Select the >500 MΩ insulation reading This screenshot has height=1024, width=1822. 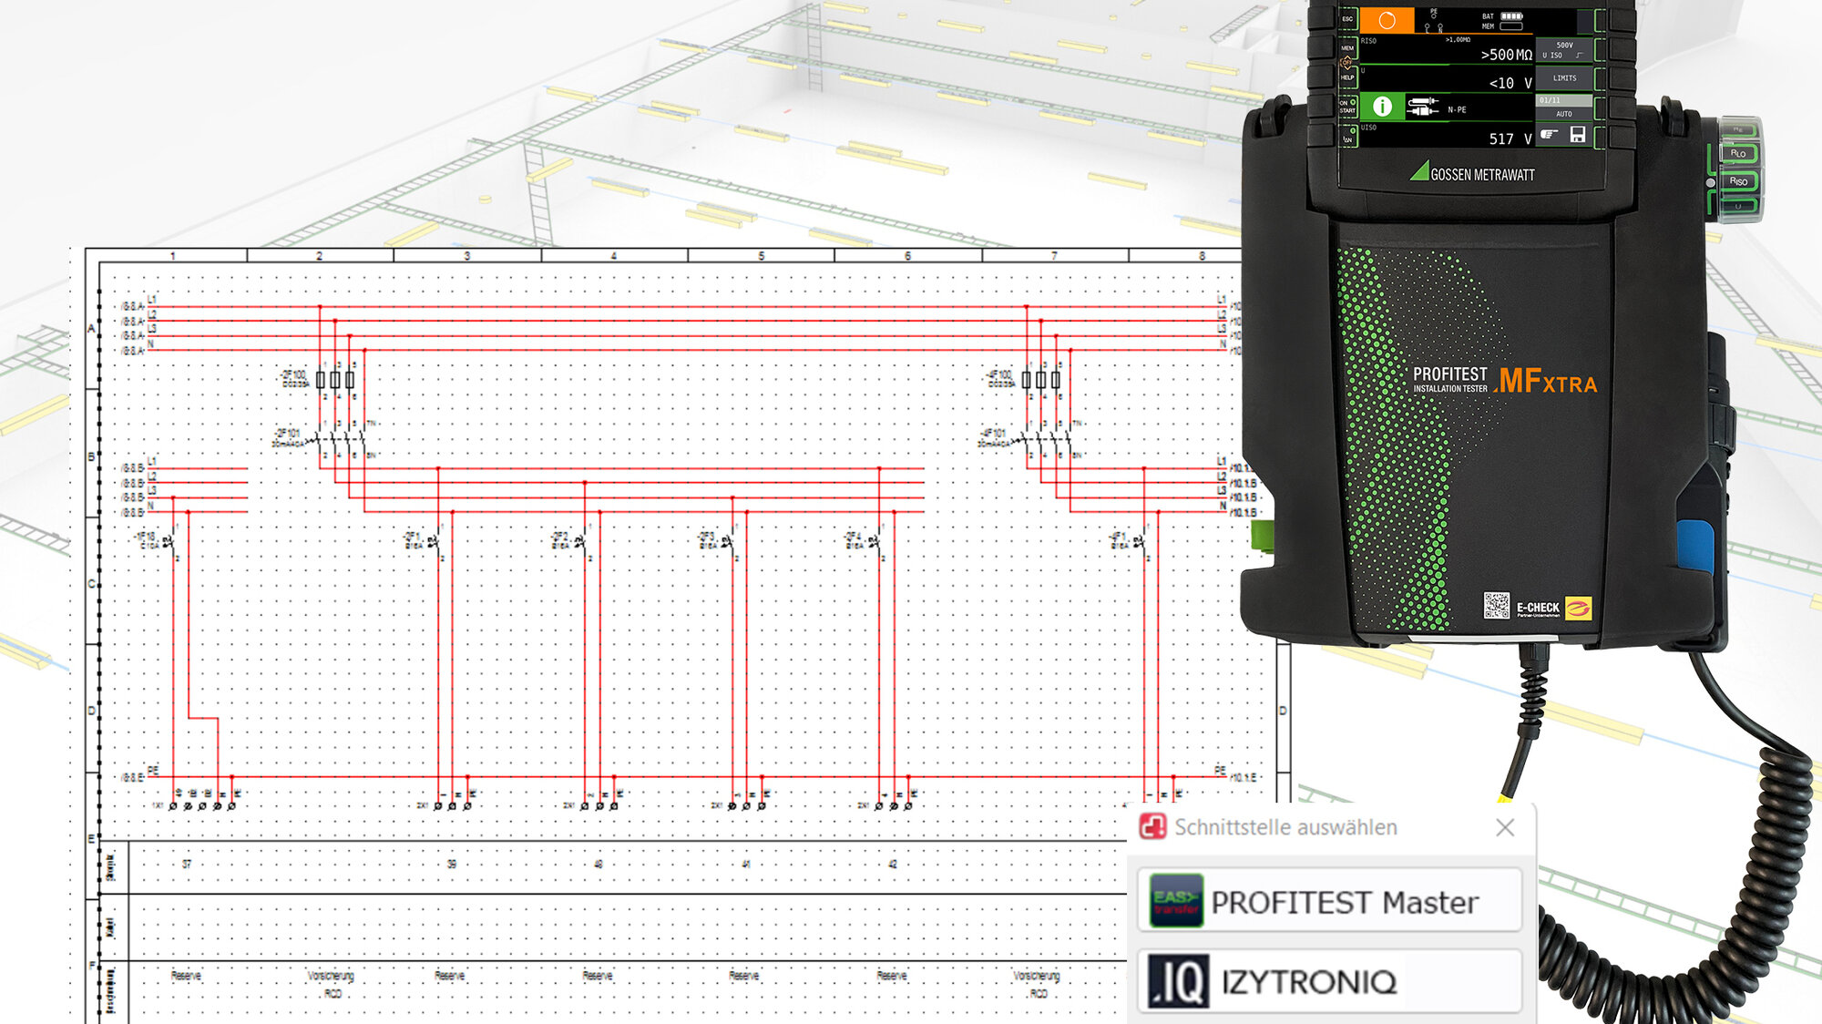pyautogui.click(x=1506, y=55)
